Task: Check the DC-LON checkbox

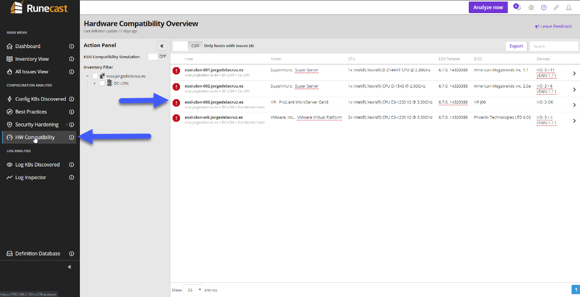Action: (102, 83)
